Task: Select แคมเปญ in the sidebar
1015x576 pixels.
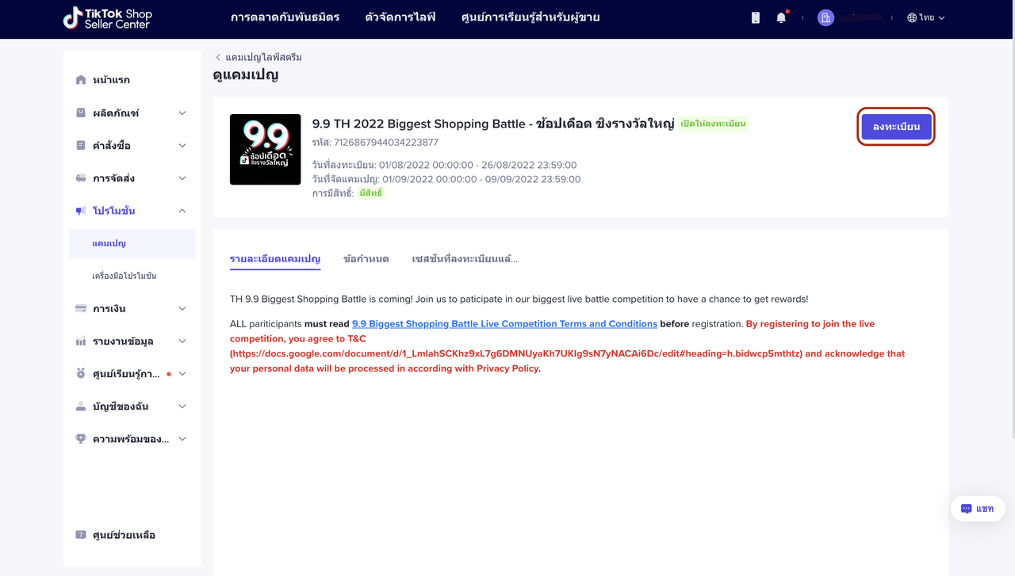Action: click(x=132, y=243)
